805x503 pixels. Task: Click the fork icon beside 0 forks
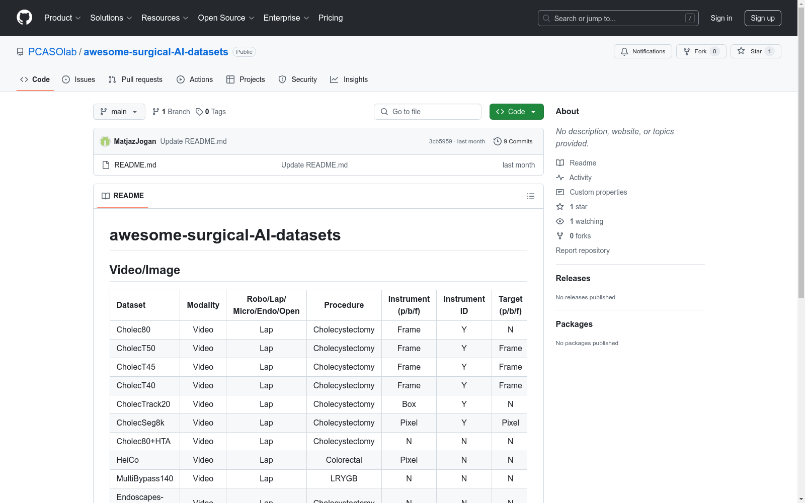tap(560, 236)
